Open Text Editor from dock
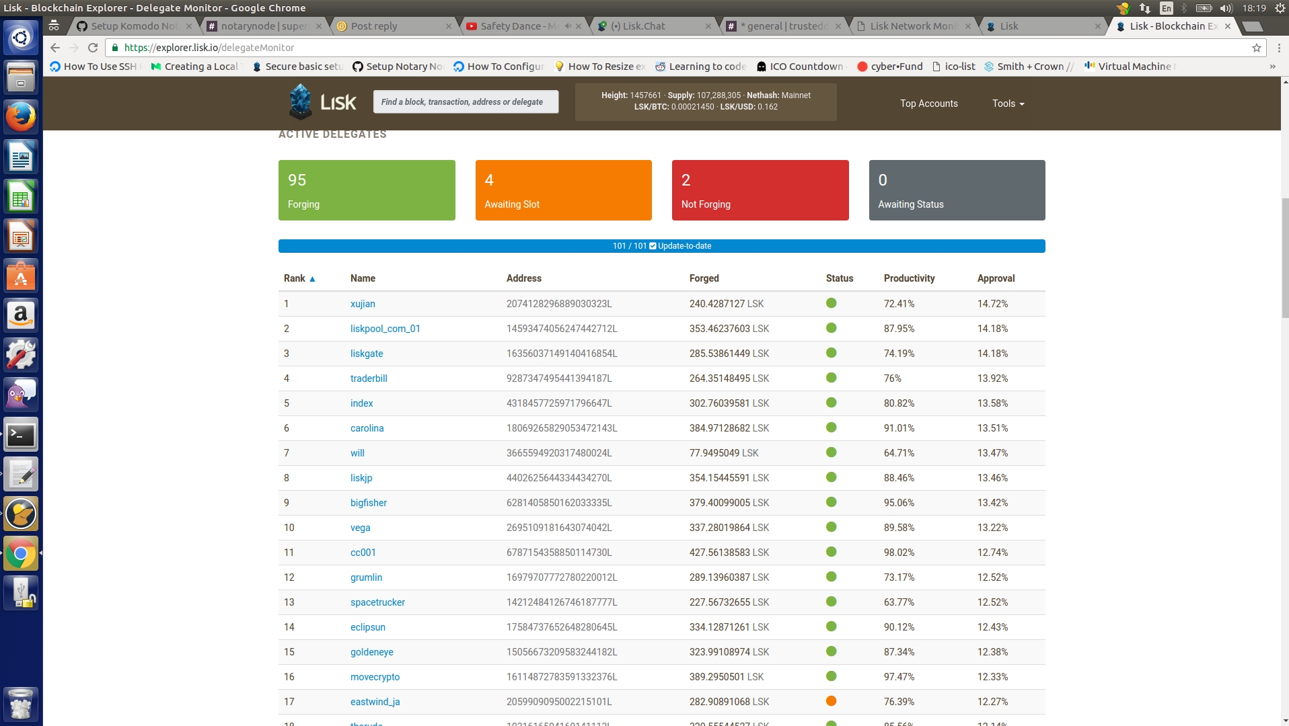This screenshot has width=1289, height=726. [21, 475]
